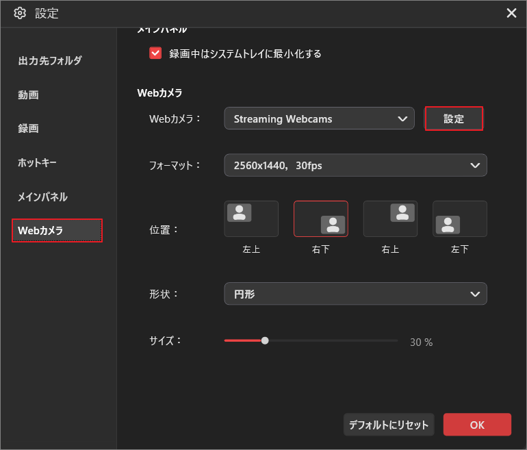Expand the フォーマット 2560x1440 30fps dropdown
Screen dimensions: 527x450
point(355,165)
